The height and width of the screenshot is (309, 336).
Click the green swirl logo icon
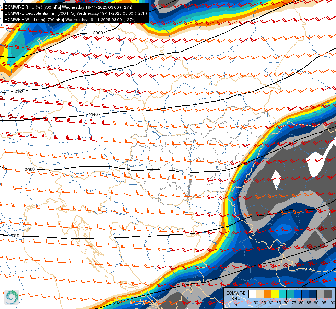coord(12,297)
